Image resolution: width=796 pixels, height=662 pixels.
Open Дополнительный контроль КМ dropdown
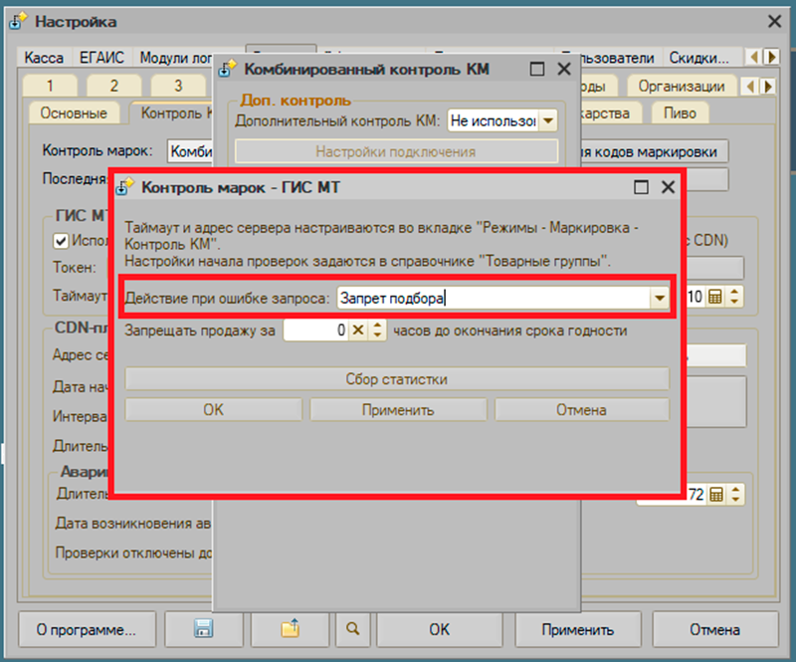coord(546,121)
